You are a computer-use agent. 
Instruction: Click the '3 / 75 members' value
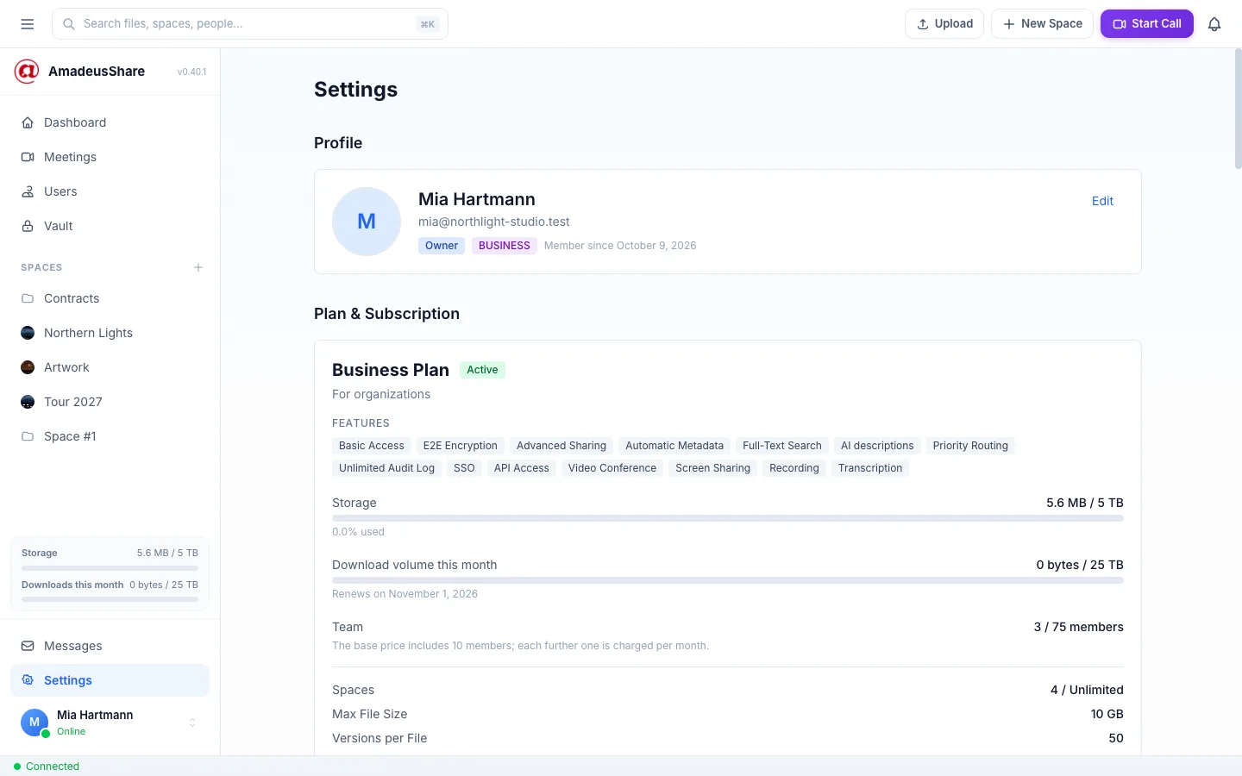[1078, 627]
